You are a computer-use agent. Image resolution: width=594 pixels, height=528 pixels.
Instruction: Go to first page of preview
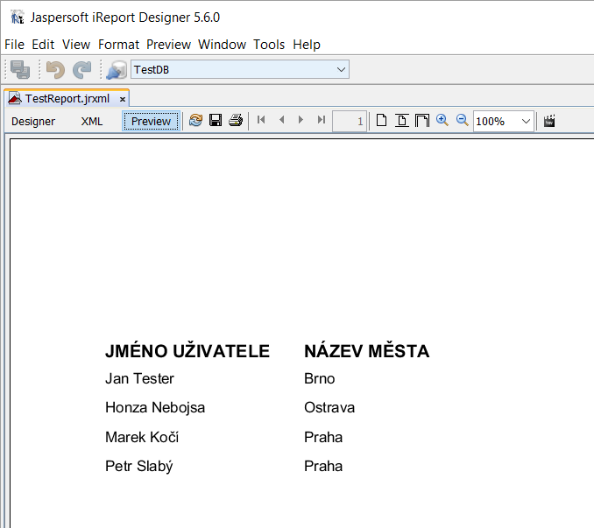coord(261,121)
